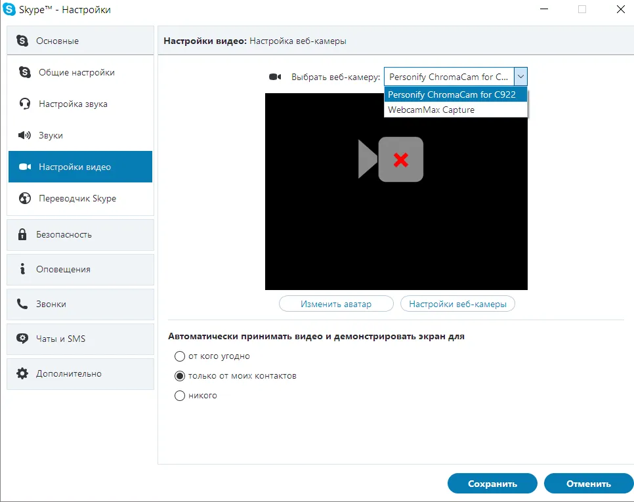
Task: Open the Общие настройки settings page
Action: 76,72
